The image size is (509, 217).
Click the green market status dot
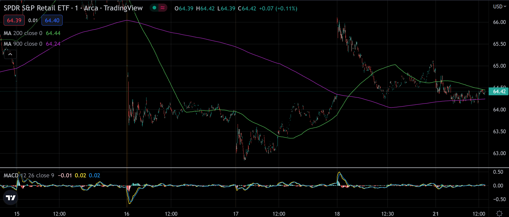pos(154,8)
